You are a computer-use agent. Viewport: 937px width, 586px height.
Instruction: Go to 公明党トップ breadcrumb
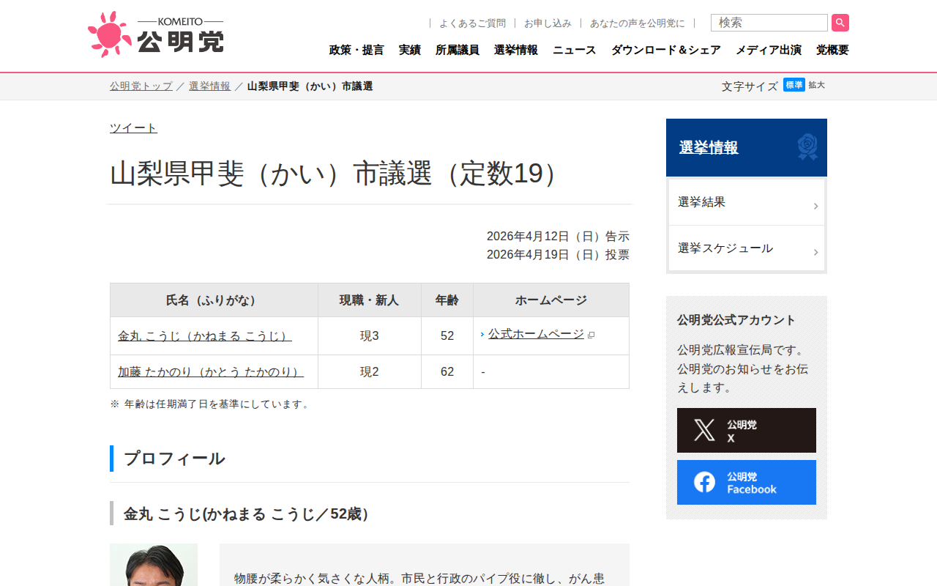pos(141,86)
